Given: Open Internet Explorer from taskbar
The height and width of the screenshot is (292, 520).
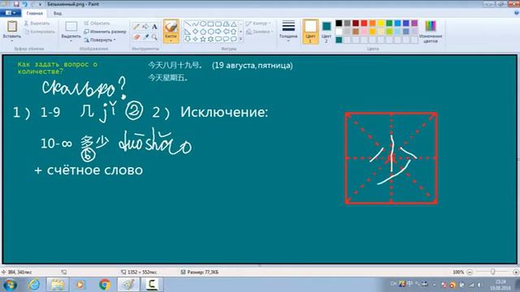Looking at the screenshot, I should tap(34, 285).
